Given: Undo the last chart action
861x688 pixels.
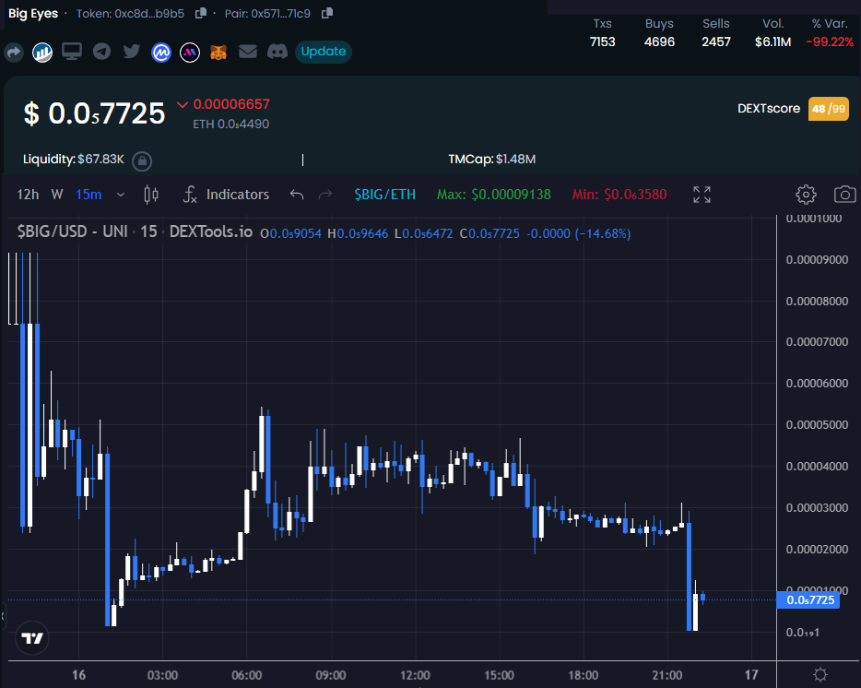Looking at the screenshot, I should click(297, 195).
